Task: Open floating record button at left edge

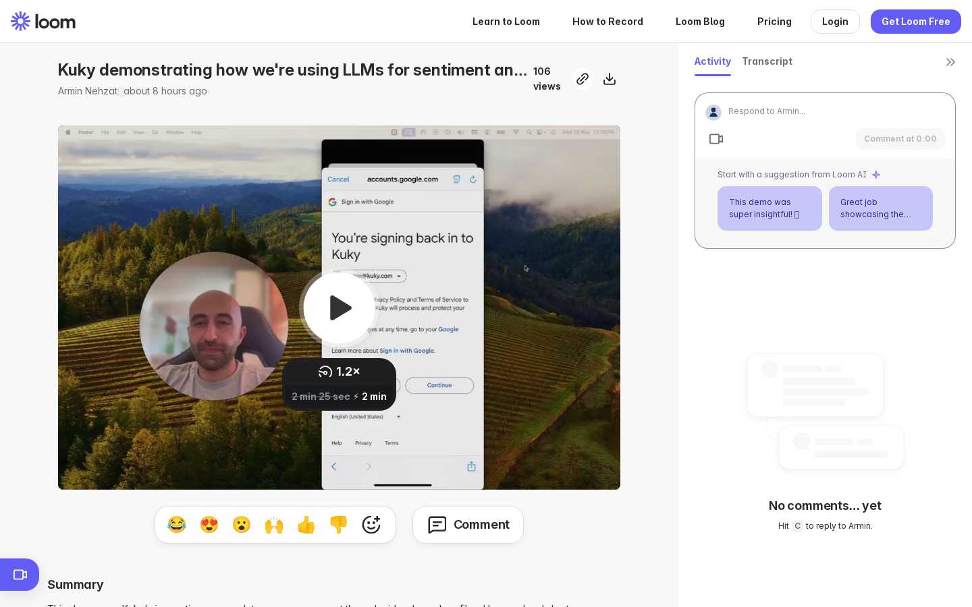Action: 20,575
